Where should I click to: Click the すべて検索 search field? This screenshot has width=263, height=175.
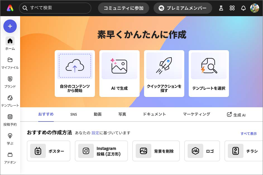point(55,8)
